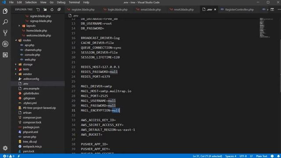This screenshot has width=281, height=158.
Task: Open the Selection menu
Action: [x=31, y=2]
